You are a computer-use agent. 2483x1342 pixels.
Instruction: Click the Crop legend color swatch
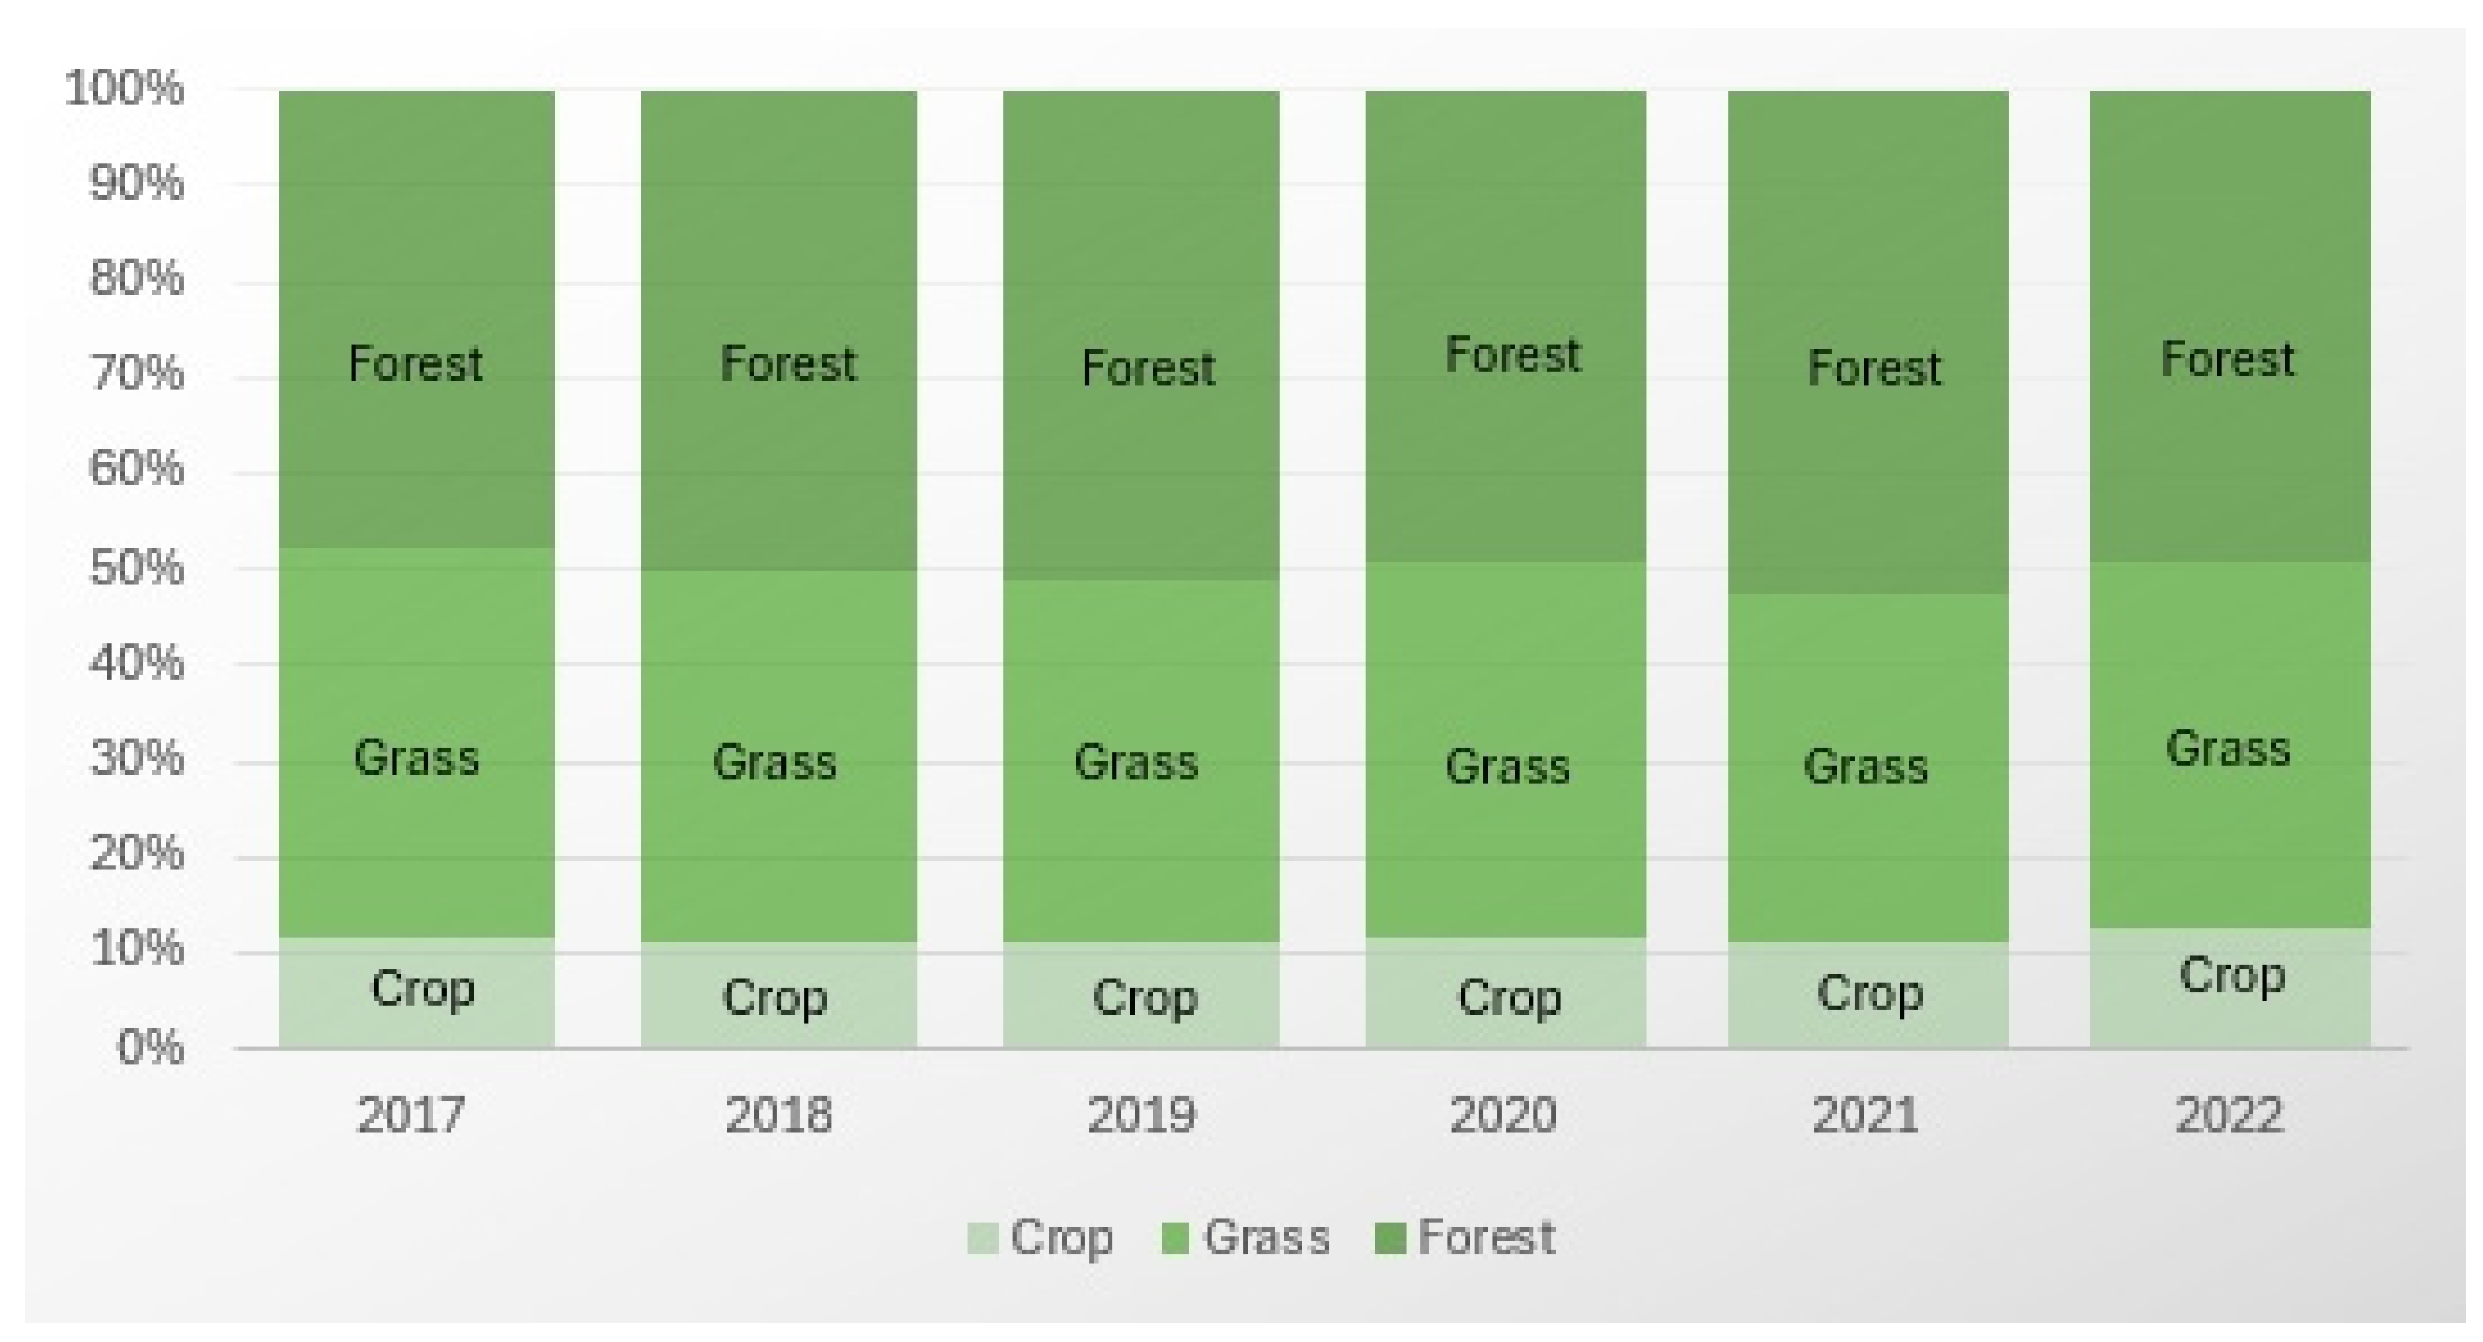[x=981, y=1238]
